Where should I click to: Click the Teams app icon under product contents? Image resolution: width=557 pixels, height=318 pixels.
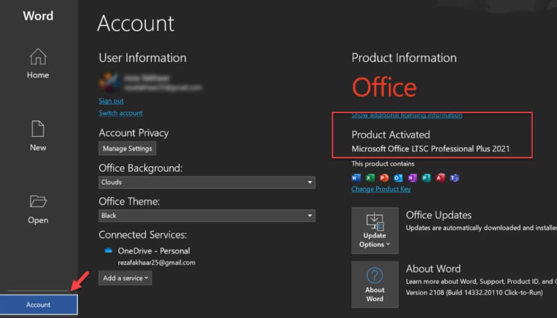[x=454, y=177]
